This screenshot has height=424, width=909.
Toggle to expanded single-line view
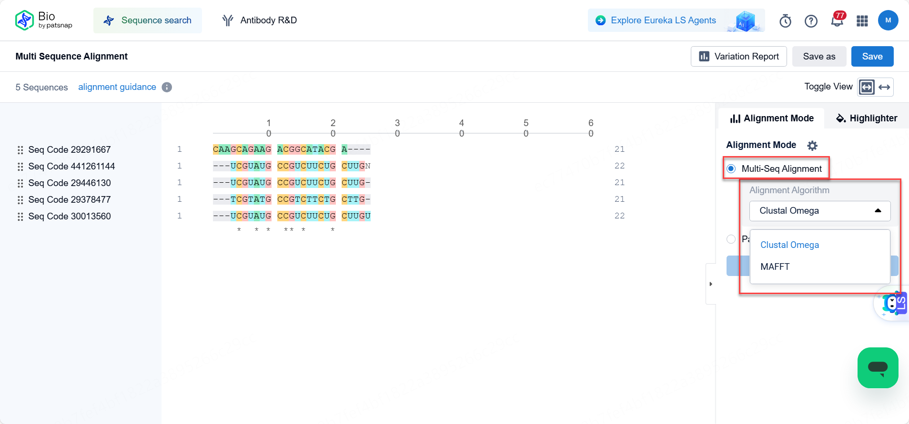[884, 87]
